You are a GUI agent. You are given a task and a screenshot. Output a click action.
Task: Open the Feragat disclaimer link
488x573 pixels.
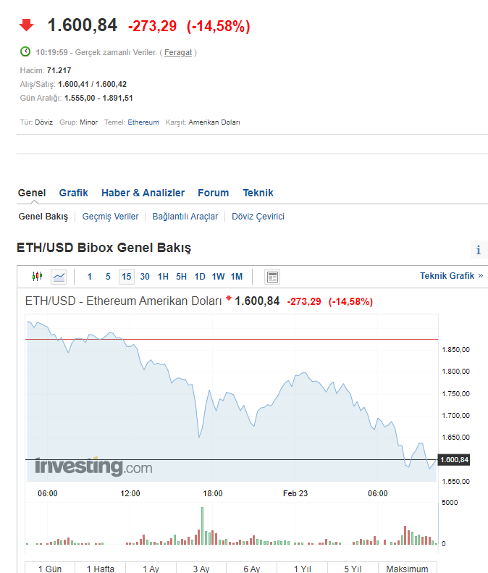click(178, 52)
